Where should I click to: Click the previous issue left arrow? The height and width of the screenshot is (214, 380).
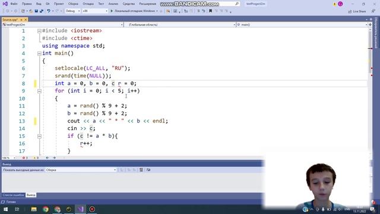(x=47, y=158)
